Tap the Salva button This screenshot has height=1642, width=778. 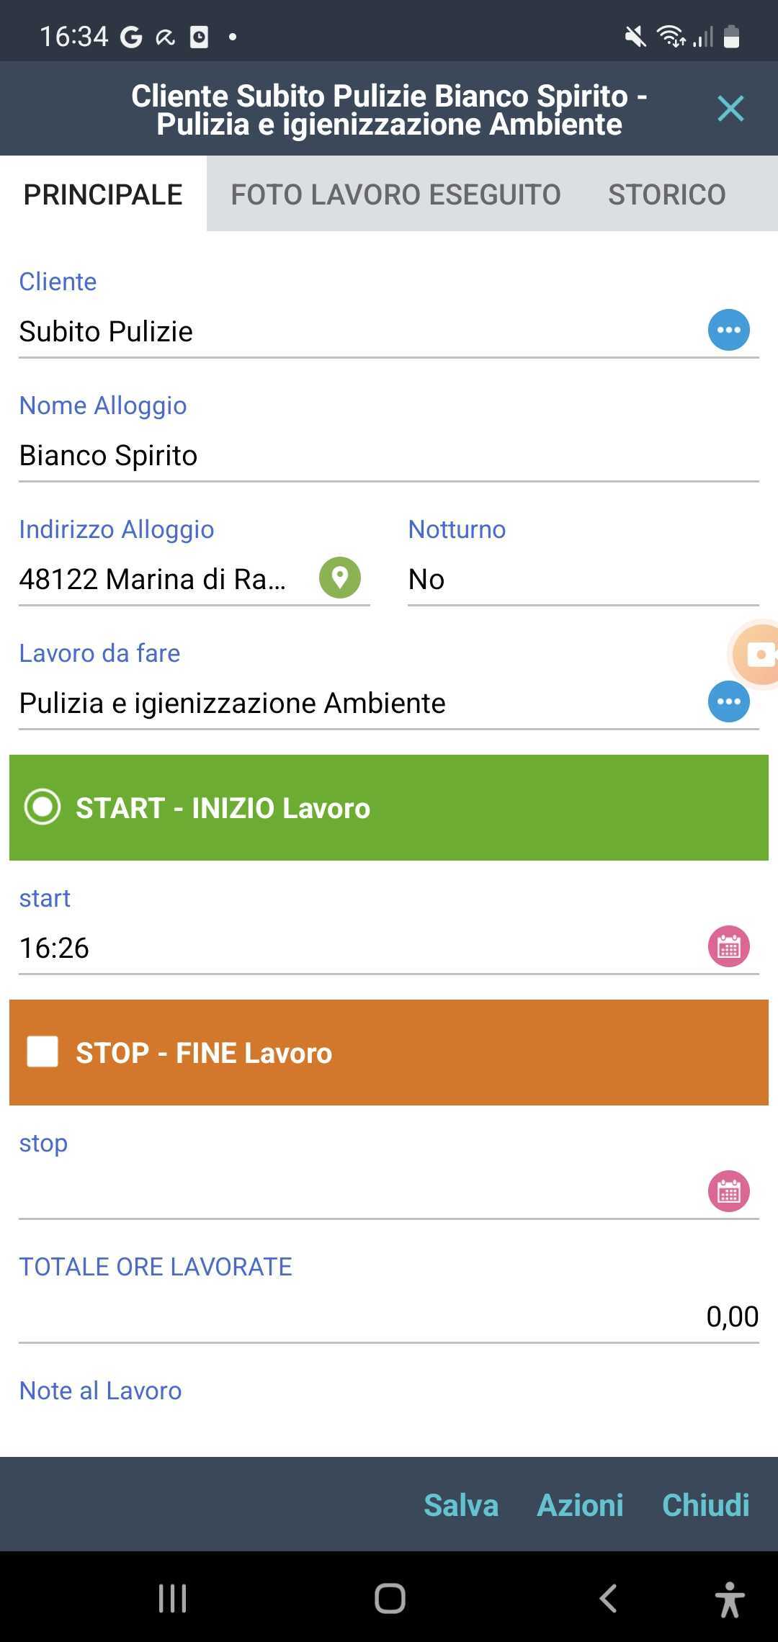tap(461, 1505)
